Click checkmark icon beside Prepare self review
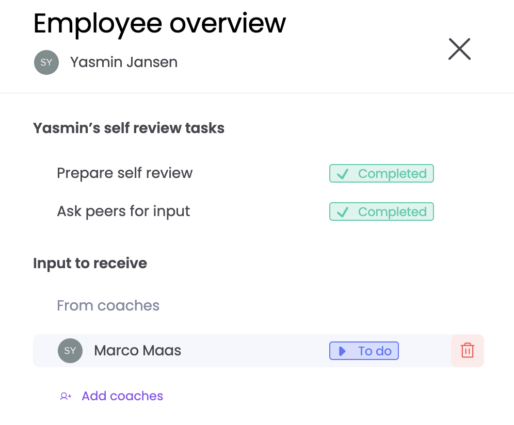The width and height of the screenshot is (514, 425). click(x=342, y=174)
